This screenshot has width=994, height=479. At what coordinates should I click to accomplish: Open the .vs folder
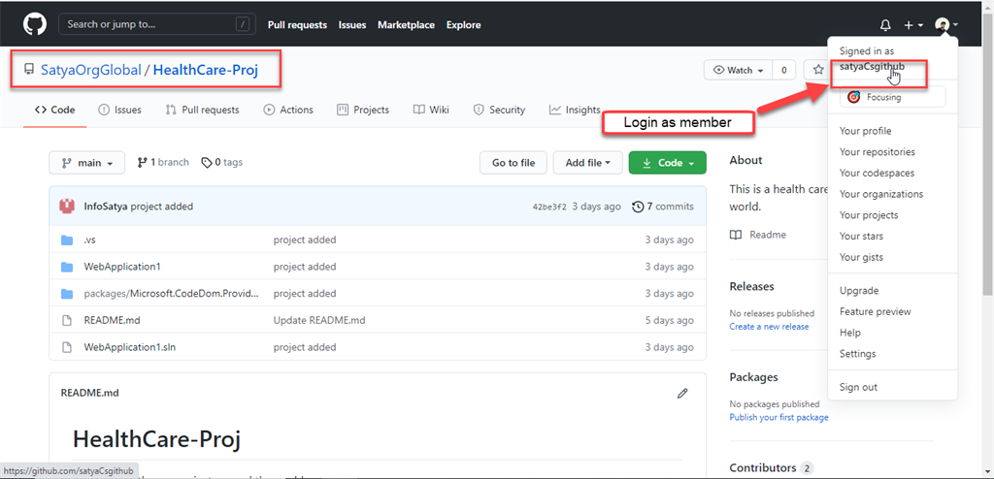(x=89, y=240)
